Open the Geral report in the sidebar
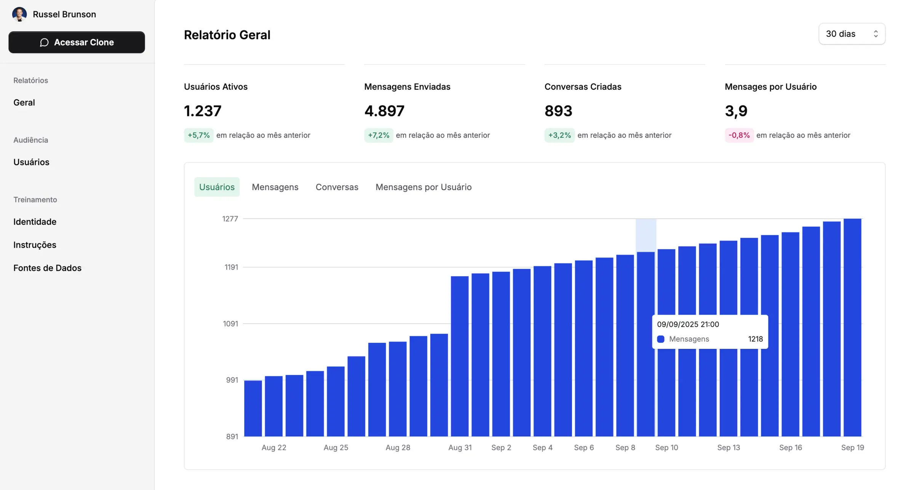This screenshot has width=914, height=490. 24,102
